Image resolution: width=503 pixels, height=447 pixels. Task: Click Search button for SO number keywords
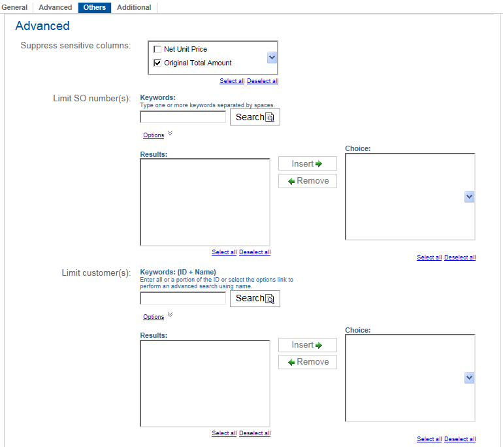coord(255,117)
